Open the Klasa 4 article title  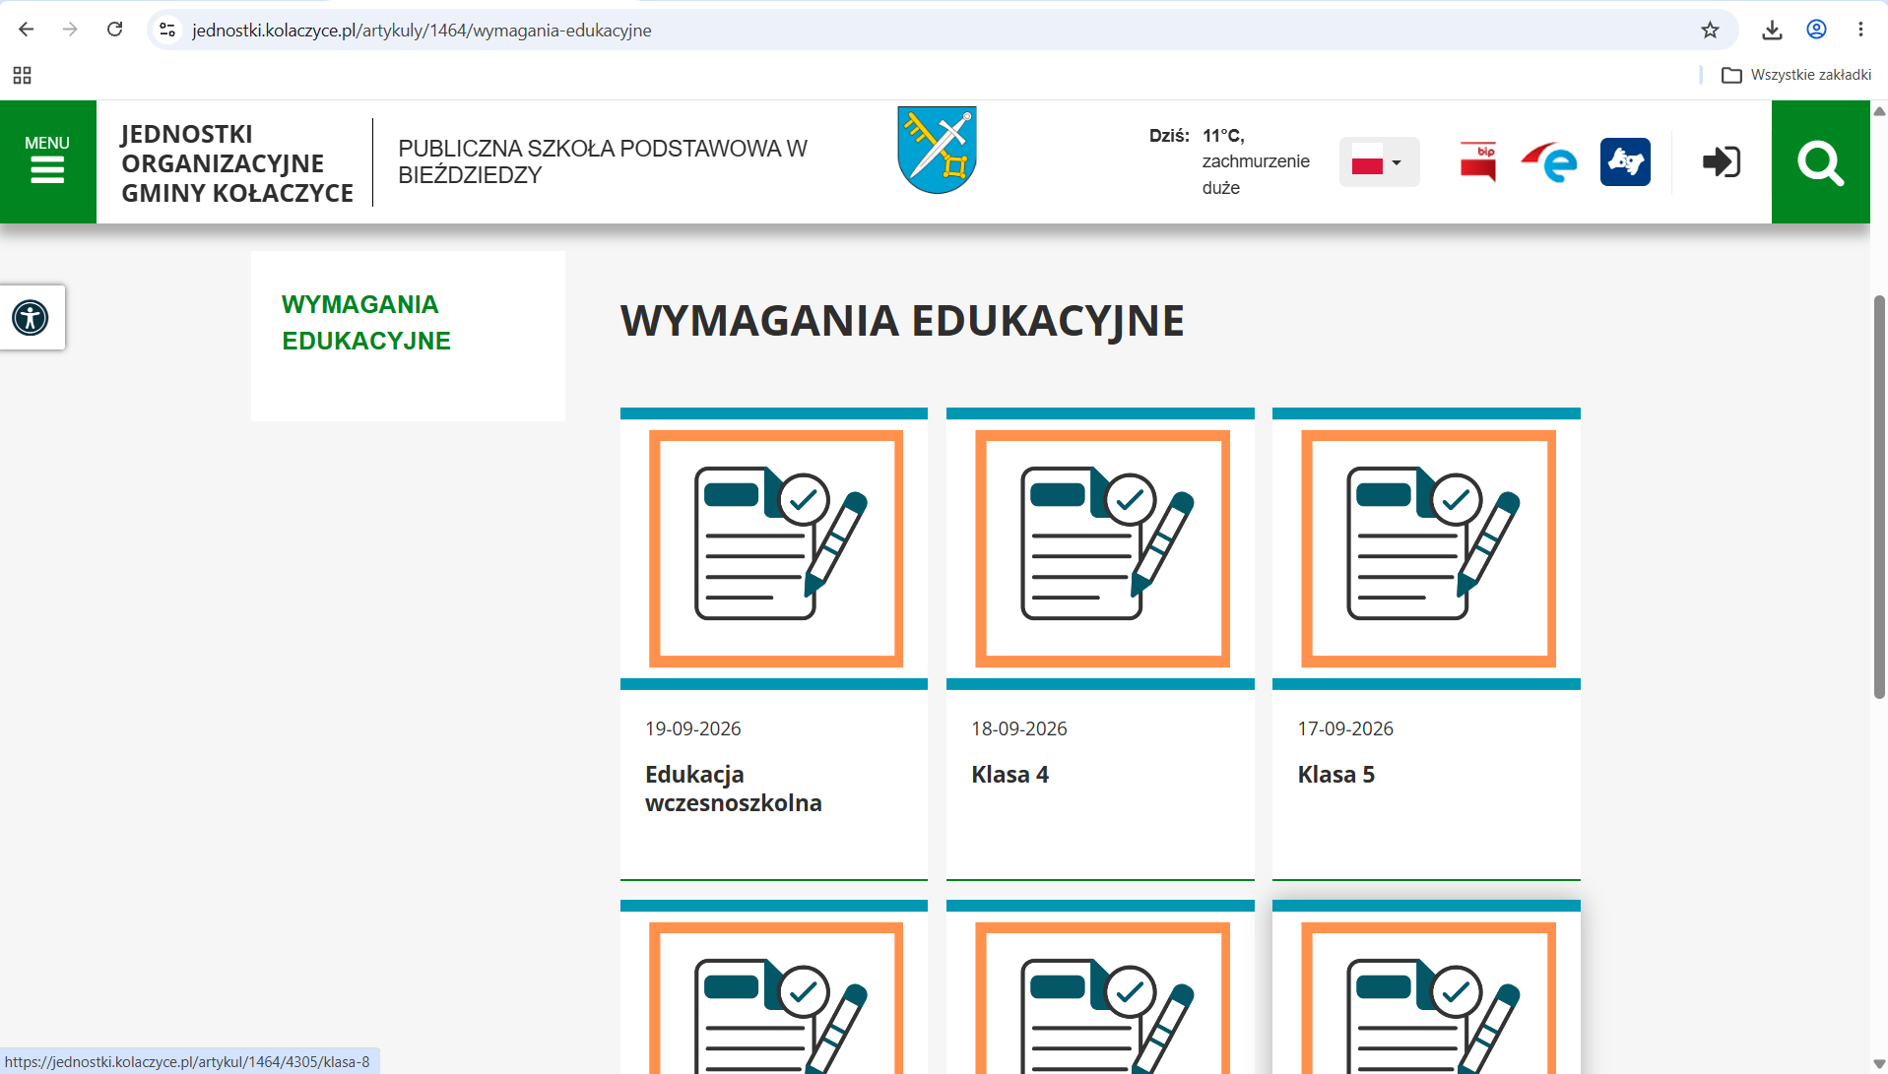click(x=1009, y=775)
